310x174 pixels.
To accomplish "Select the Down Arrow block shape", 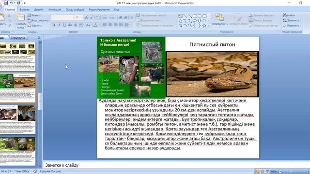I will pyautogui.click(x=200, y=21).
